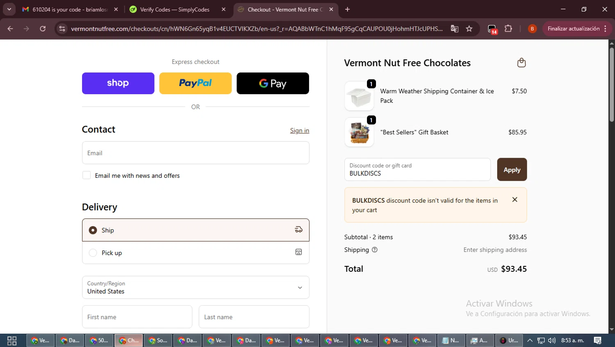Click the Sign in link
Image resolution: width=615 pixels, height=347 pixels.
pos(300,130)
